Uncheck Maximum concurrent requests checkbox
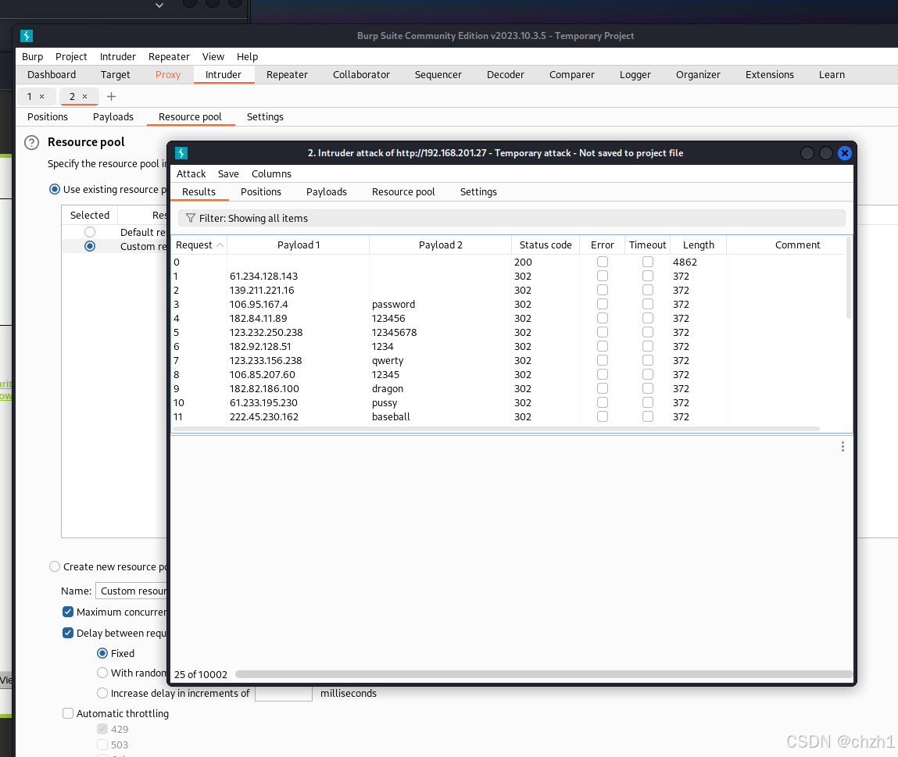The image size is (898, 757). pyautogui.click(x=67, y=612)
